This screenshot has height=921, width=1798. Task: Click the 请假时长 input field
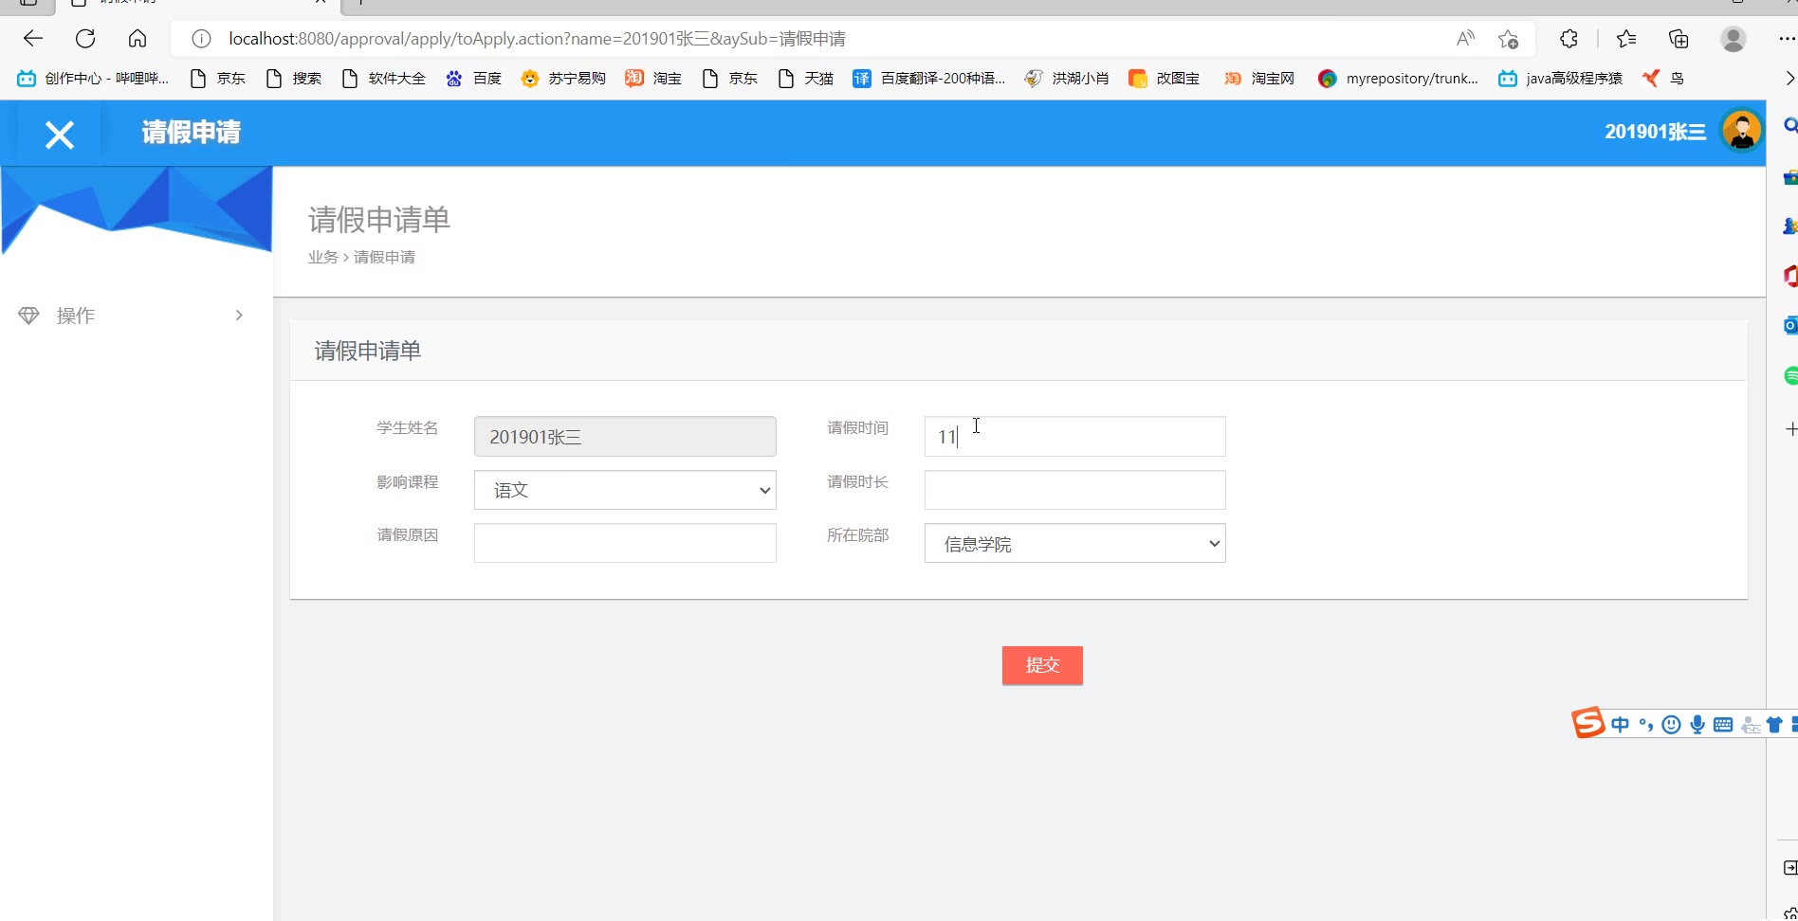tap(1074, 490)
